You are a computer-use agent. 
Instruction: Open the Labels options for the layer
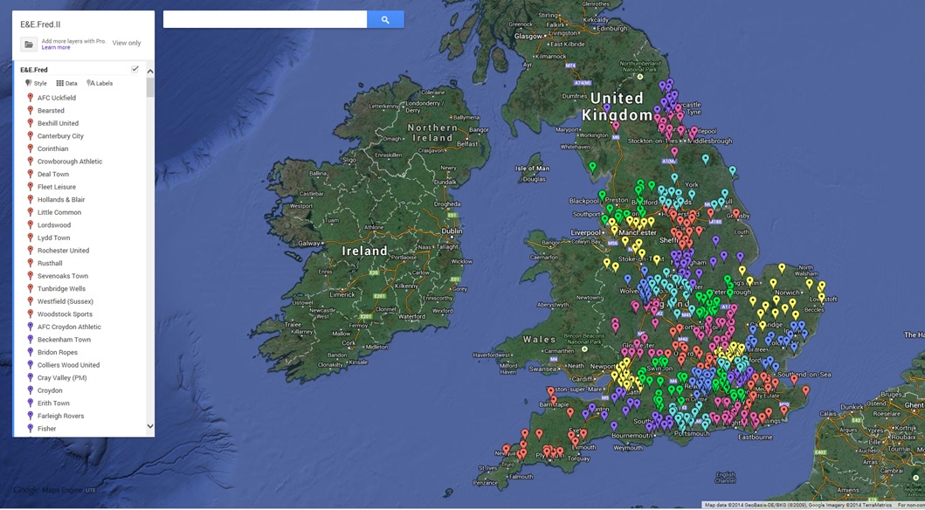[x=100, y=84]
